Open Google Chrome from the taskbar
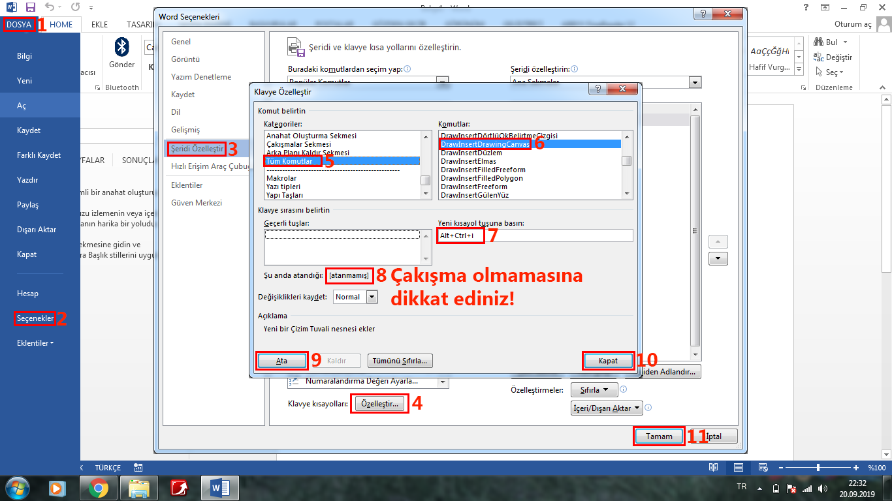 (x=99, y=488)
